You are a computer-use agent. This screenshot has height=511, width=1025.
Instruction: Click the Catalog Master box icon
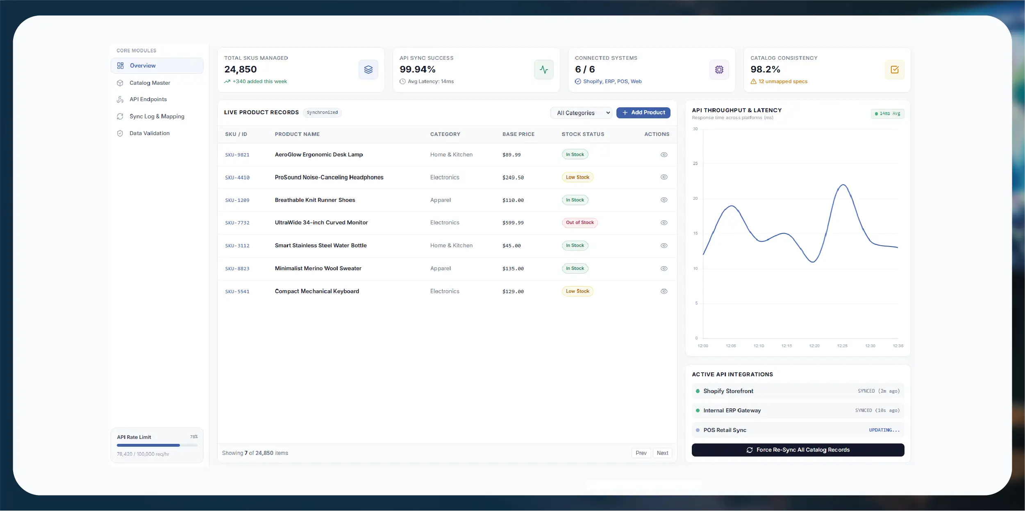pyautogui.click(x=120, y=83)
